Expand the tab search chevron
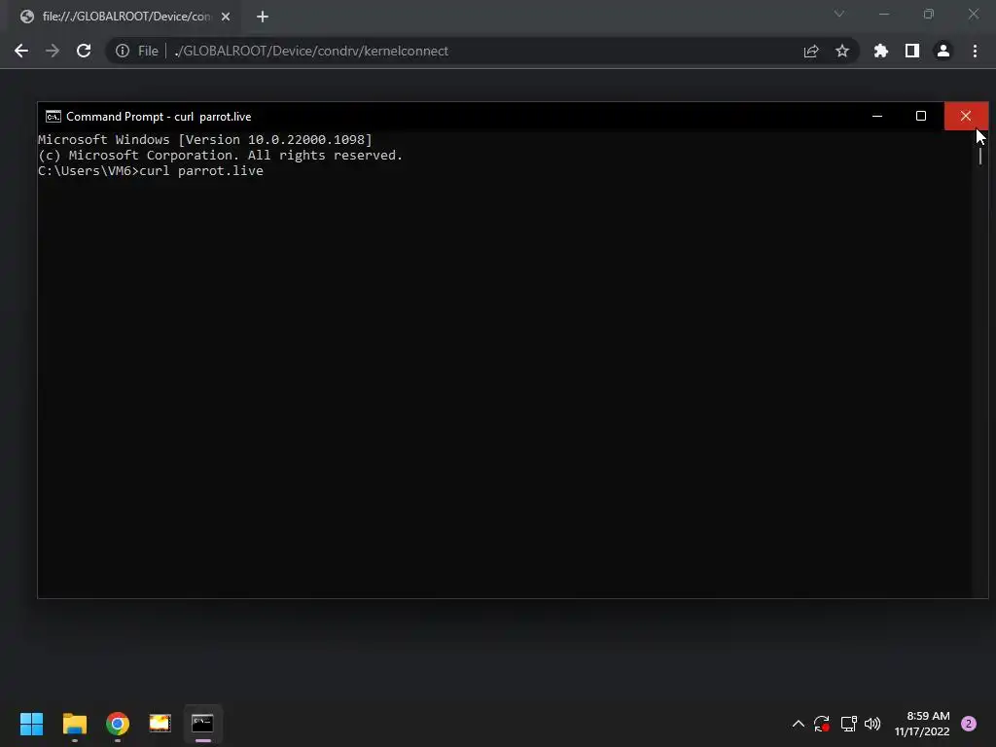Screen dimensions: 996x747 (x=839, y=14)
